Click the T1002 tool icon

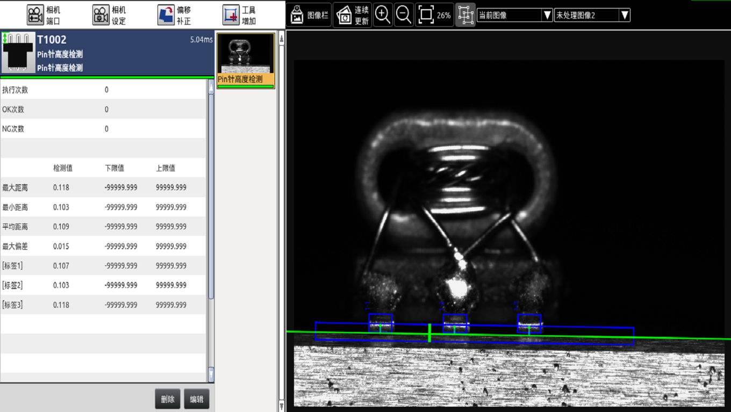tap(17, 53)
